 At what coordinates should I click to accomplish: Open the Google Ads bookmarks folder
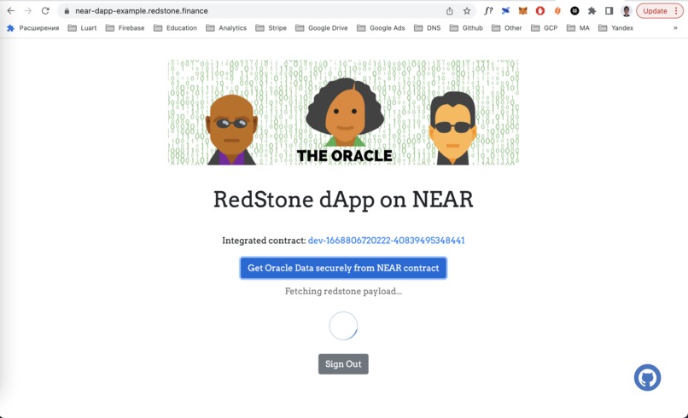click(x=381, y=27)
